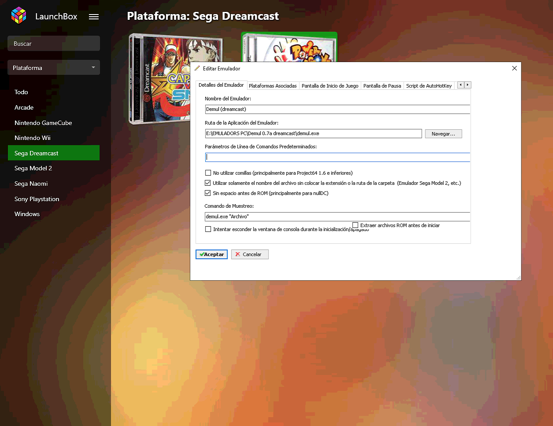Enable No utilizar comillas checkbox
The width and height of the screenshot is (553, 426).
tap(208, 173)
